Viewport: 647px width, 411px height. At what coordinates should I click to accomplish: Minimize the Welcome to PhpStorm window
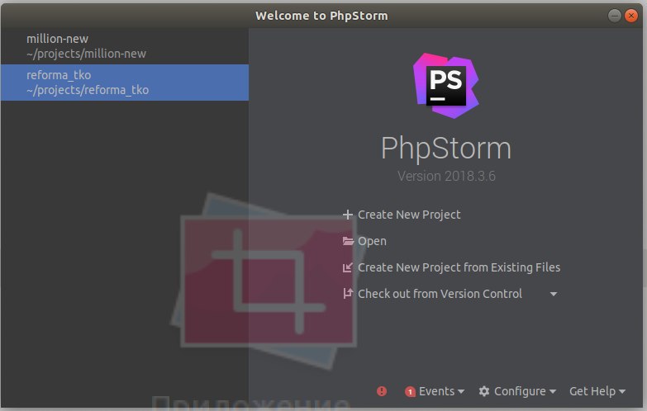[x=615, y=16]
